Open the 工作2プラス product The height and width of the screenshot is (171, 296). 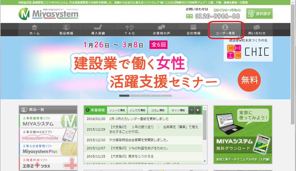pyautogui.click(x=48, y=163)
